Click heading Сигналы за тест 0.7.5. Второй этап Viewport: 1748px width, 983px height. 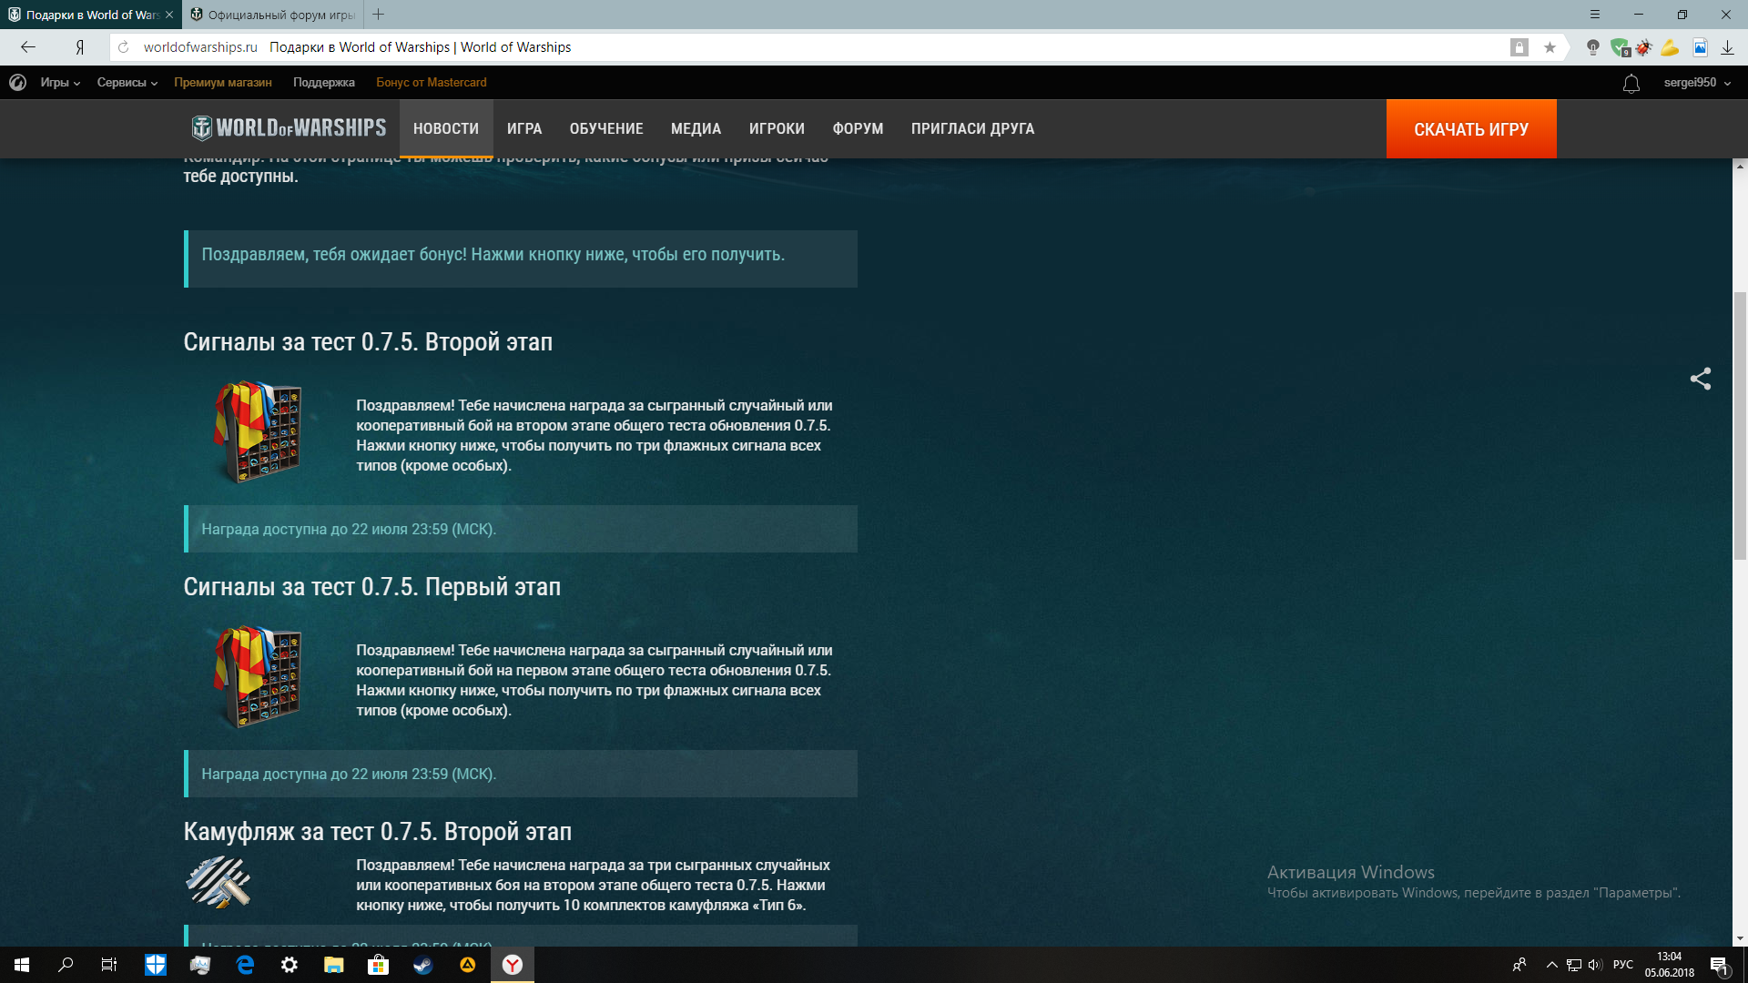tap(368, 342)
